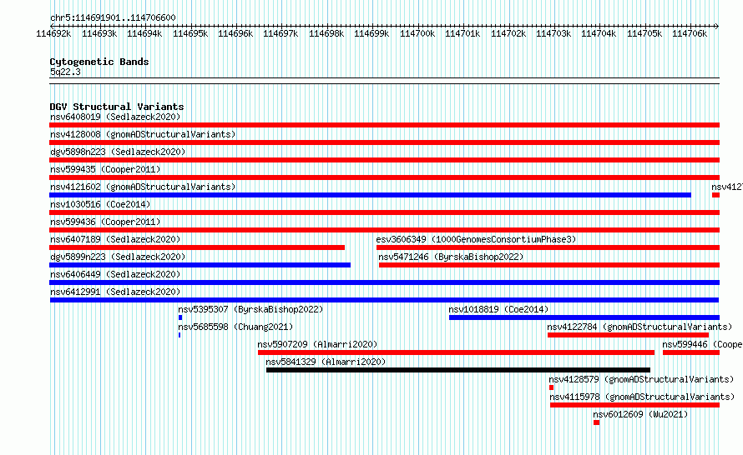Screen dimensions: 743x455
Task: Click the 114706k ruler tick label
Action: tap(690, 33)
